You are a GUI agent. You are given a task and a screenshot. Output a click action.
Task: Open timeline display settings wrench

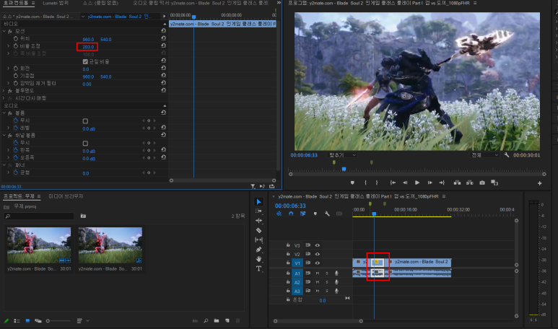(x=327, y=214)
